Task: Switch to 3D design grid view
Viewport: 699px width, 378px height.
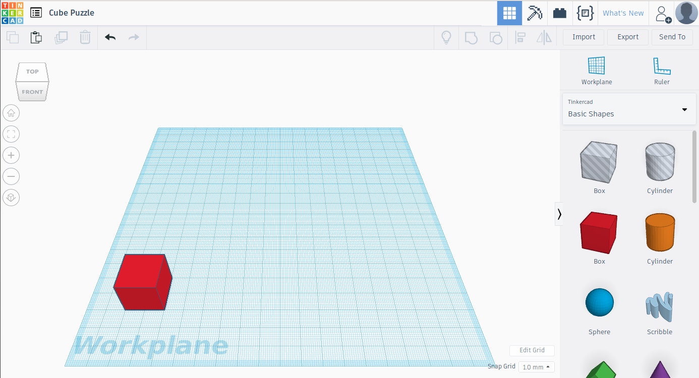Action: pos(510,13)
